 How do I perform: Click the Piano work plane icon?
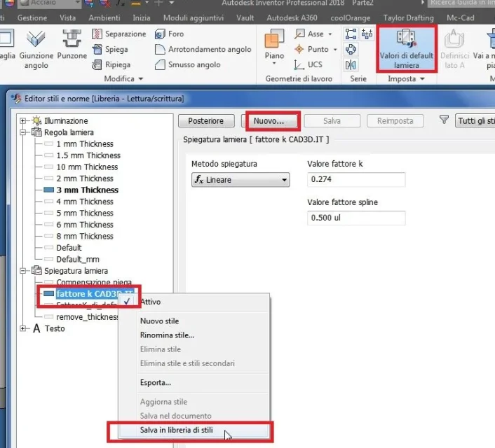tap(274, 38)
